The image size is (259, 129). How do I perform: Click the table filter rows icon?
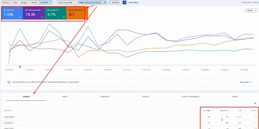[255, 104]
